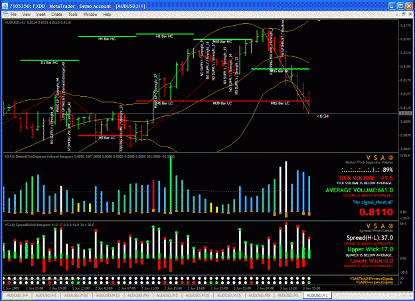Click the 89% volume percentage readout
This screenshot has width=415, height=301.
[x=388, y=170]
